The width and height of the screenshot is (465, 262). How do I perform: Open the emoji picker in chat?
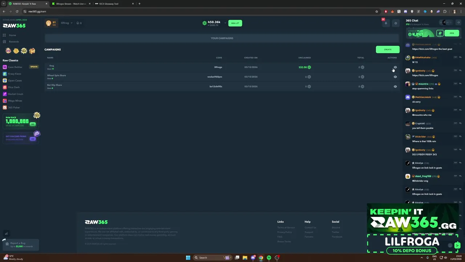[450, 245]
